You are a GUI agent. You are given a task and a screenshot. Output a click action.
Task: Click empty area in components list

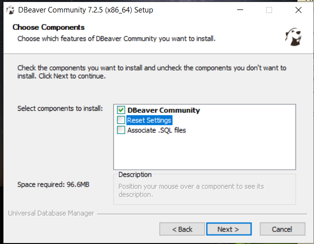click(204, 153)
